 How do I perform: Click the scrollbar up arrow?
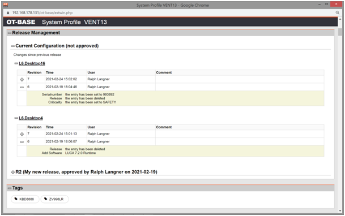point(340,19)
